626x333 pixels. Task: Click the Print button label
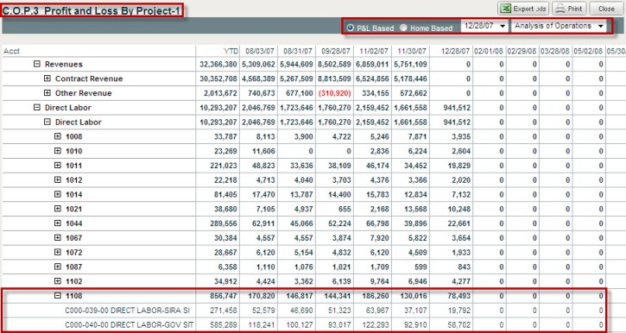coord(574,9)
